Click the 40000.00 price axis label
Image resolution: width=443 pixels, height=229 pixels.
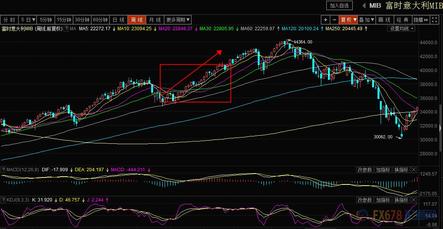[x=429, y=70]
